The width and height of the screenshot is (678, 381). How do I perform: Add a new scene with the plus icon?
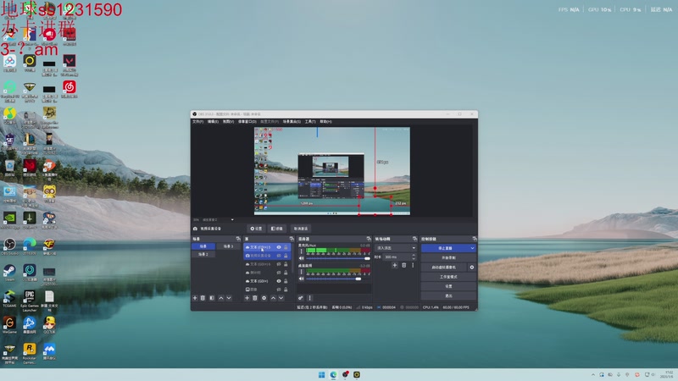(195, 298)
